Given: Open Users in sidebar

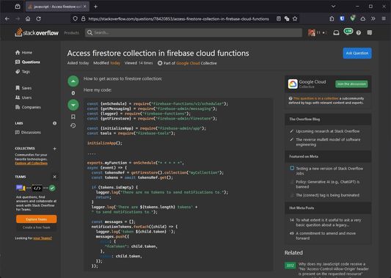Looking at the screenshot, I should coord(23,98).
